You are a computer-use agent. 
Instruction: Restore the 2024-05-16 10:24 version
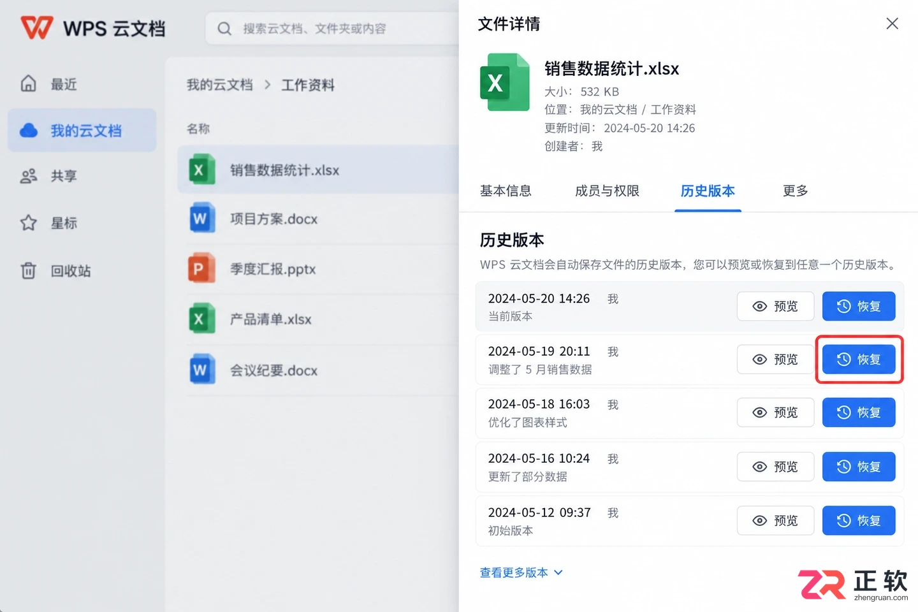859,467
